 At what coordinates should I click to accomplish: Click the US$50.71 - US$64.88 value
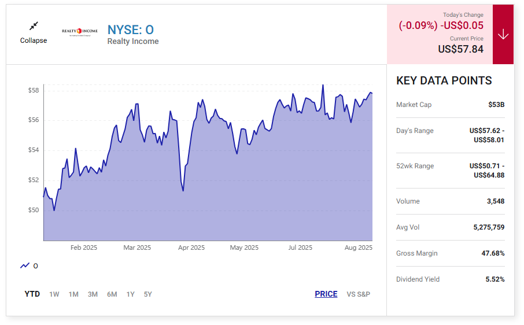(487, 171)
